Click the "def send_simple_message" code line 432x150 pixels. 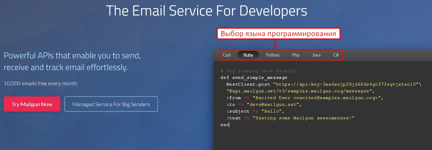pos(254,78)
